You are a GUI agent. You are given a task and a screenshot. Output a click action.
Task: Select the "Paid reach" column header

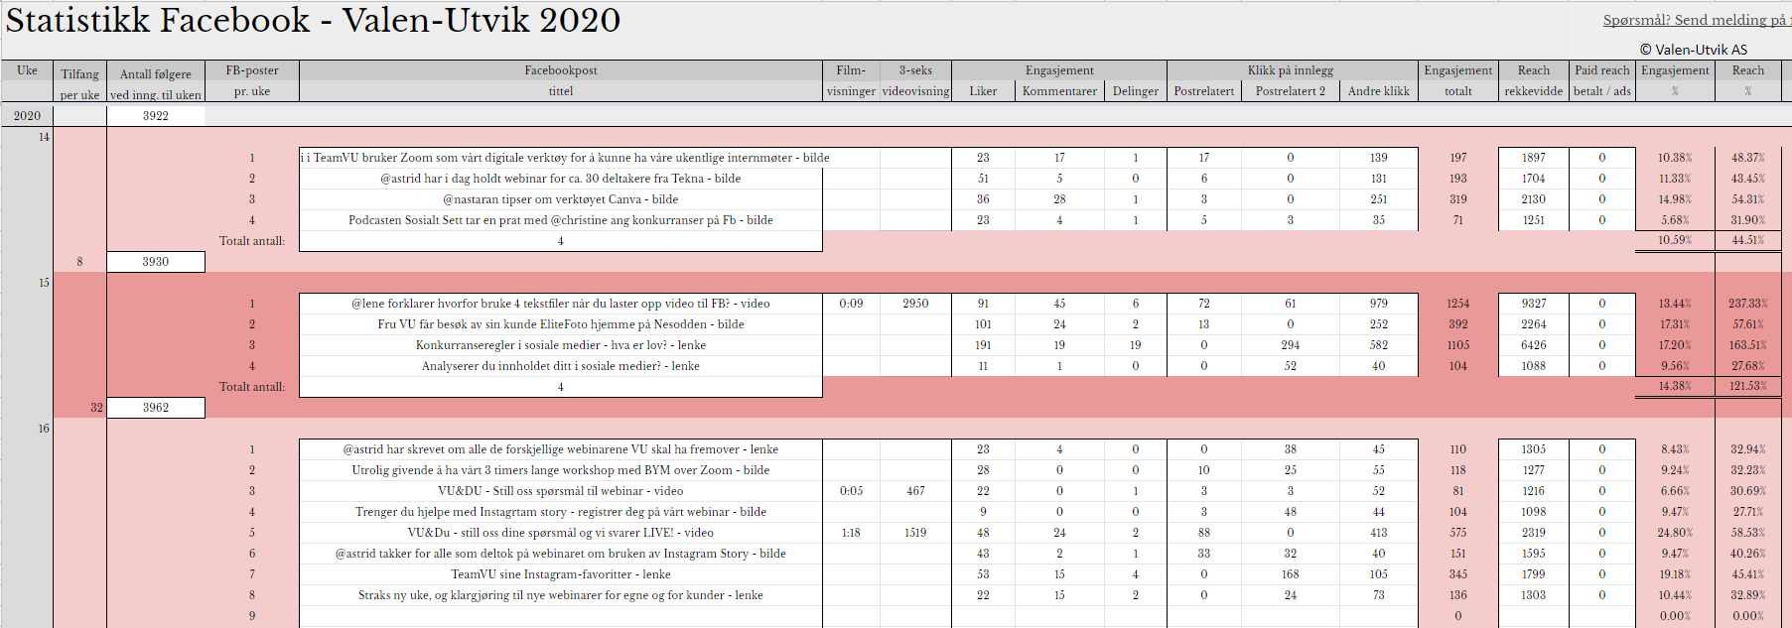pos(1601,70)
